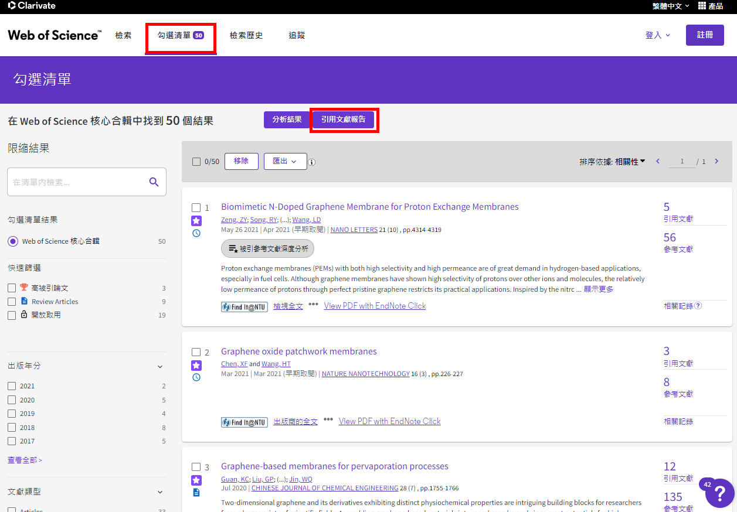This screenshot has height=512, width=737.
Task: Click the 分析結果 button
Action: coord(287,120)
